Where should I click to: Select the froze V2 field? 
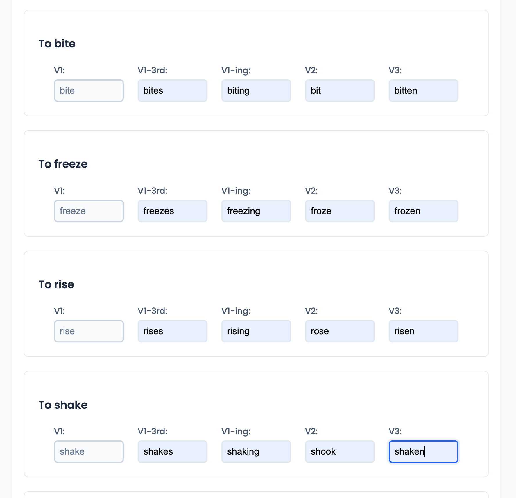point(340,211)
